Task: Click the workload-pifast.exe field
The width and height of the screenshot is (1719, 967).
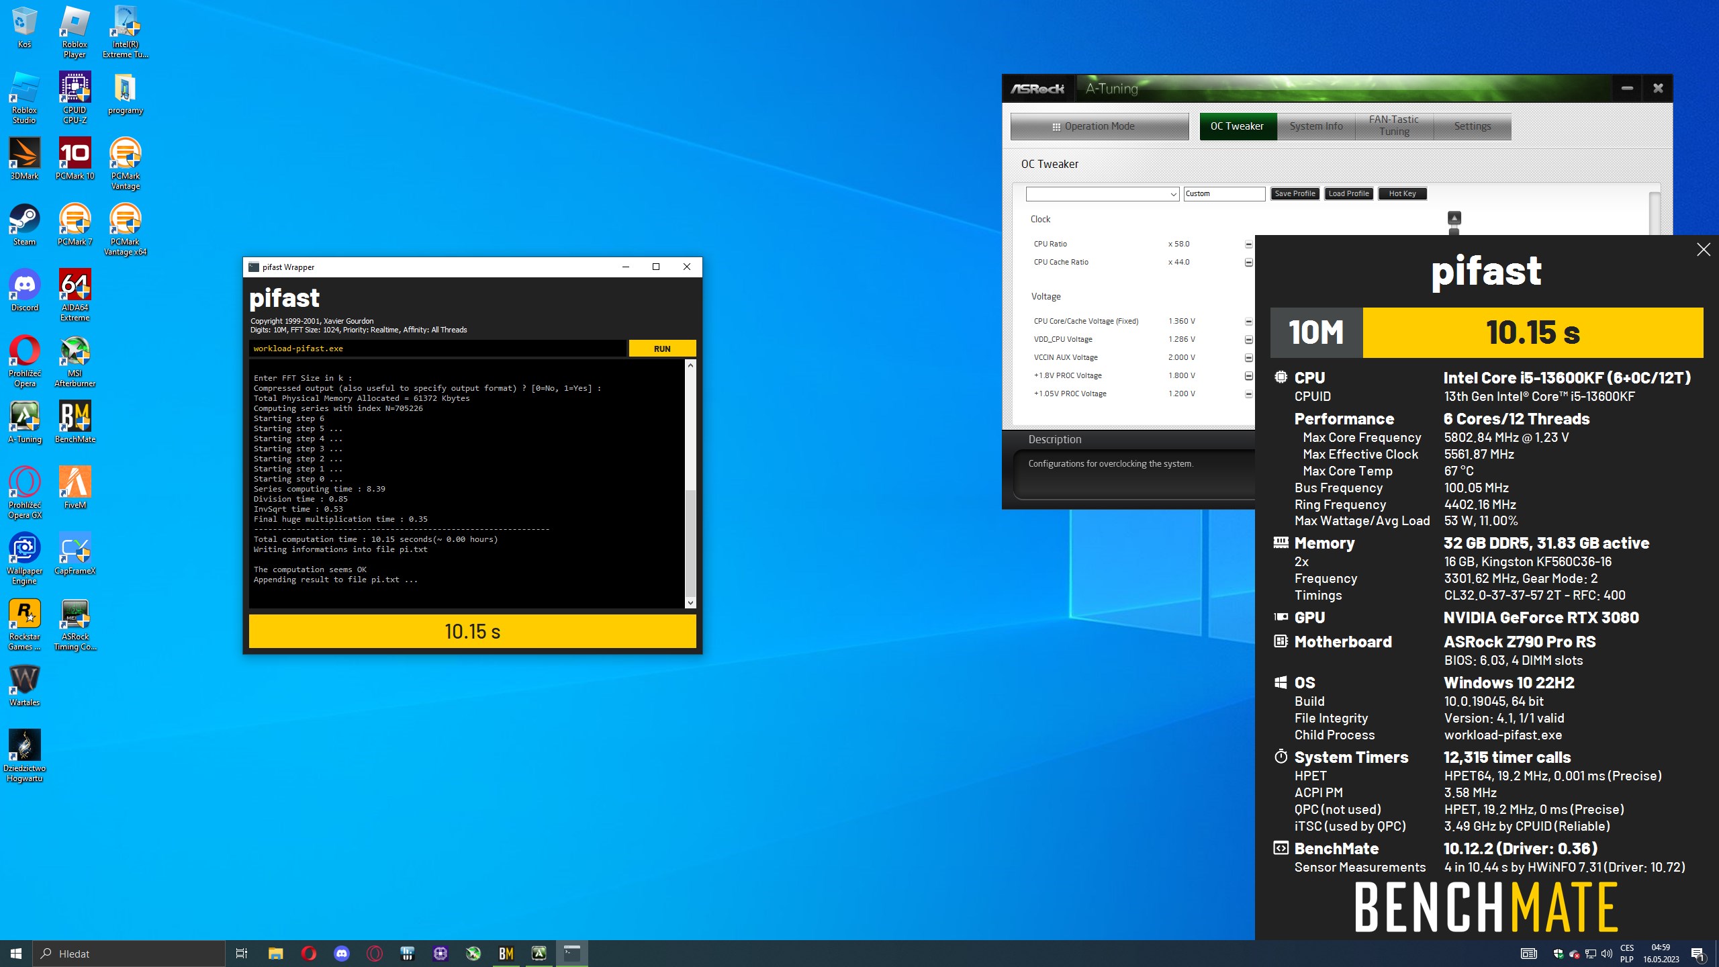Action: 437,349
